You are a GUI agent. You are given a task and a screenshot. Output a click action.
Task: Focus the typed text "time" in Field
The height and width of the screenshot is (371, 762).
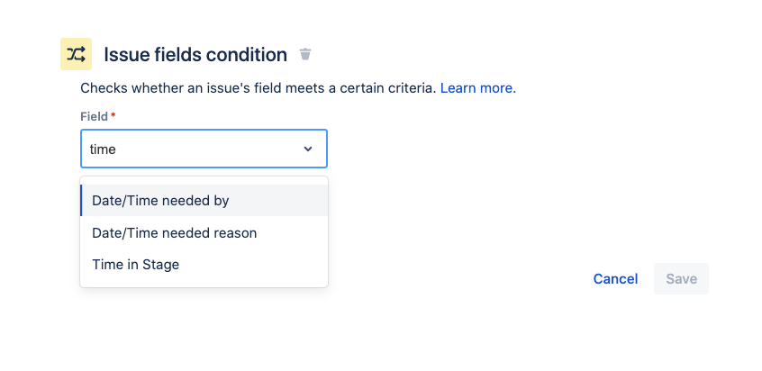[103, 149]
